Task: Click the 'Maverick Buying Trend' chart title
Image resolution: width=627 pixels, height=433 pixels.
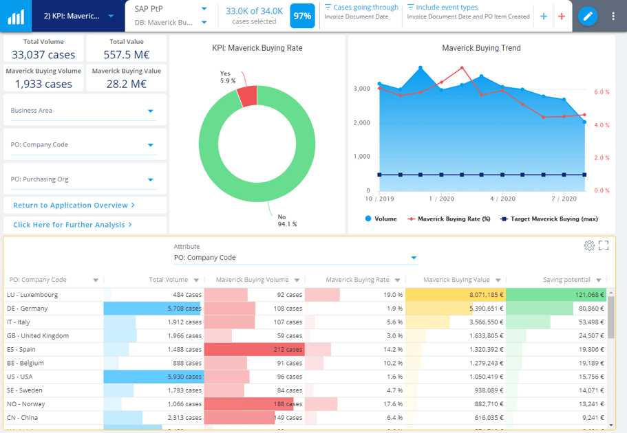Action: tap(481, 48)
